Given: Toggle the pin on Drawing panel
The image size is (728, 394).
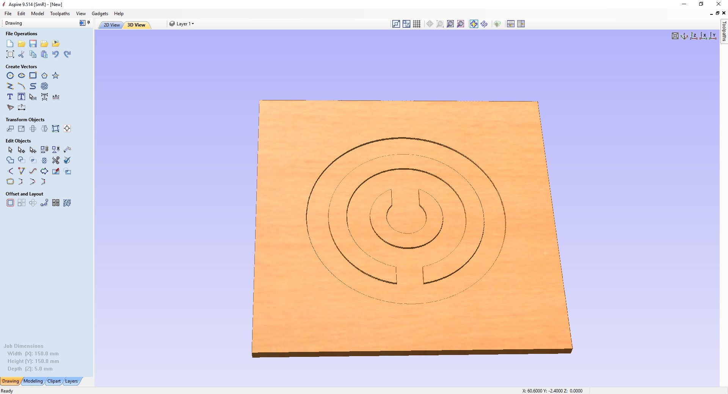Looking at the screenshot, I should click(x=89, y=23).
